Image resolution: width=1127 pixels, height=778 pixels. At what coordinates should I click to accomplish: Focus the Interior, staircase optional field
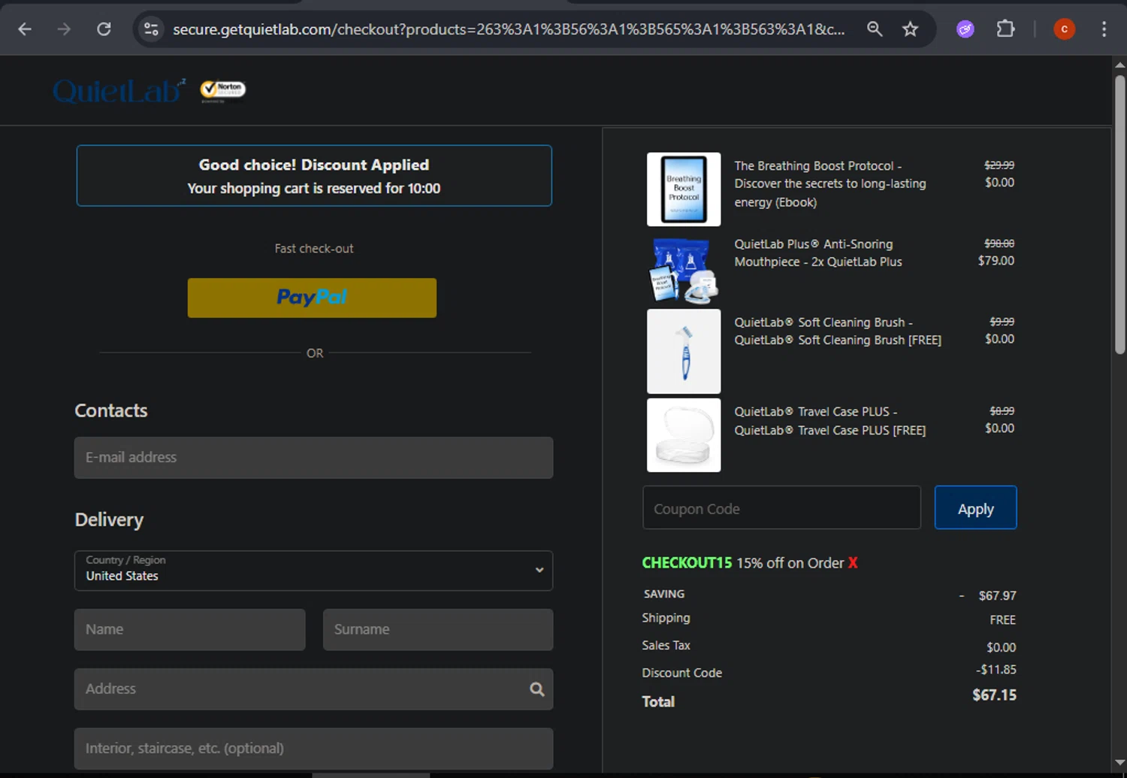pos(313,749)
